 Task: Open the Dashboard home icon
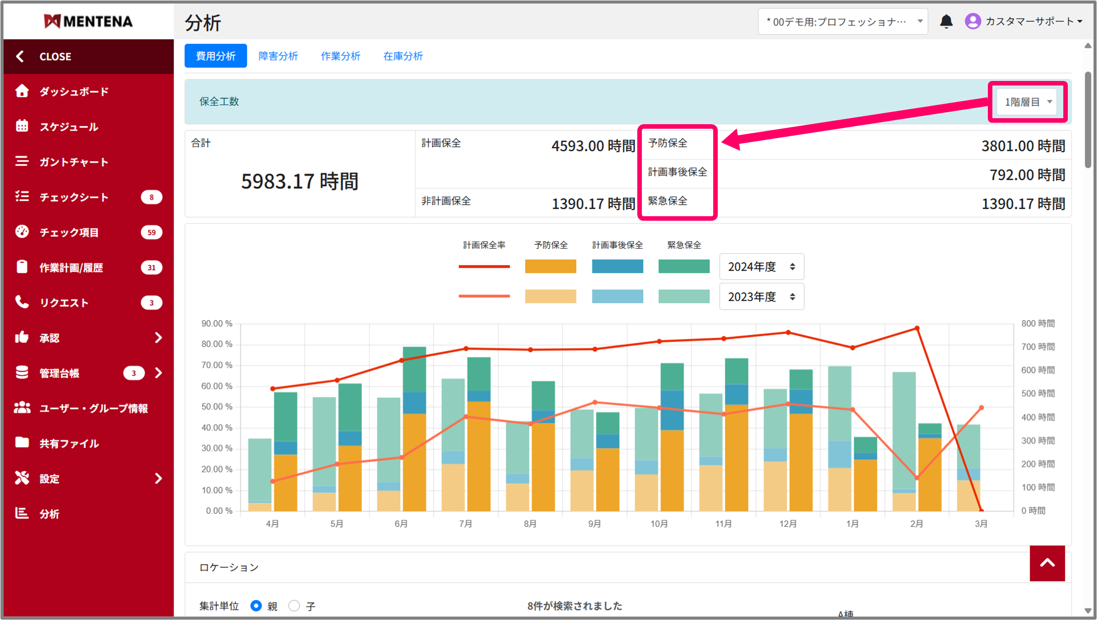tap(22, 91)
